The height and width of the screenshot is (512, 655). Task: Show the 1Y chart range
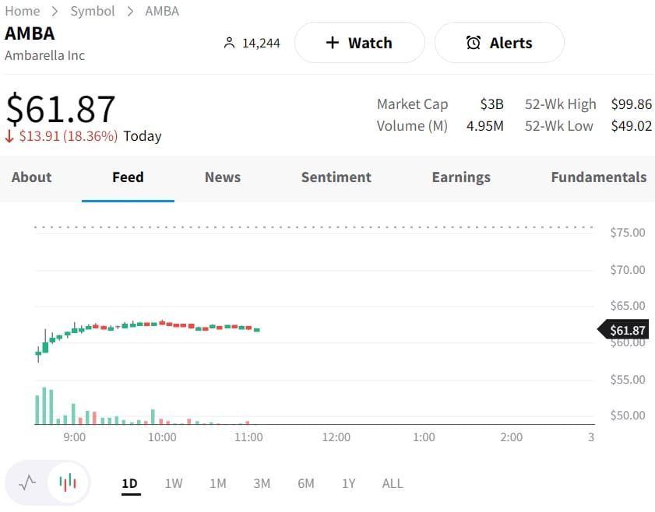coord(349,483)
